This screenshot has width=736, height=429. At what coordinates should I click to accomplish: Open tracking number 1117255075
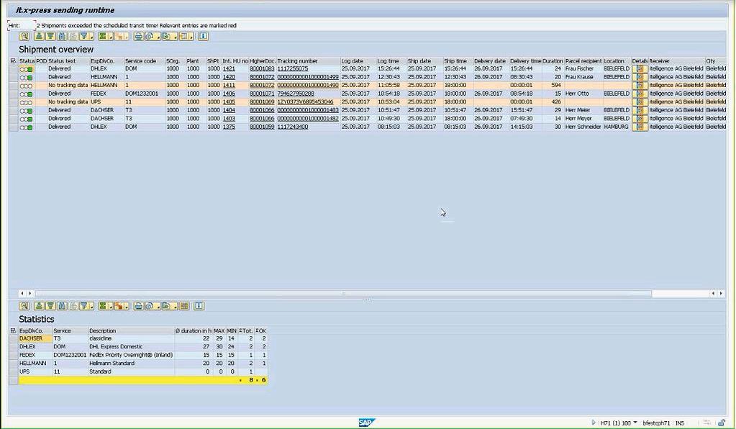(x=292, y=68)
